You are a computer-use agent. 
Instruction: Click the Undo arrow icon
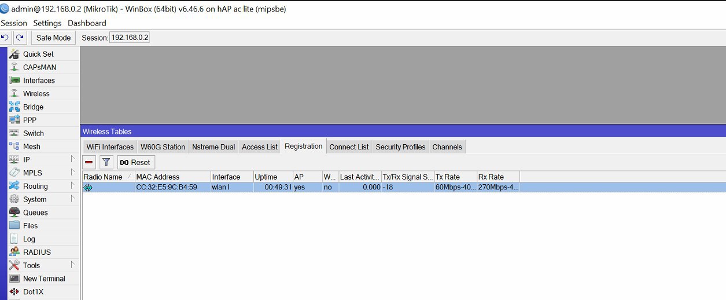pyautogui.click(x=5, y=38)
